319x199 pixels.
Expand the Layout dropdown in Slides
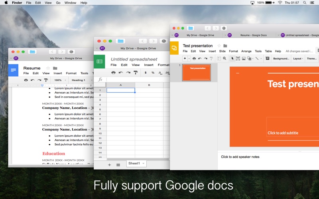(x=298, y=59)
